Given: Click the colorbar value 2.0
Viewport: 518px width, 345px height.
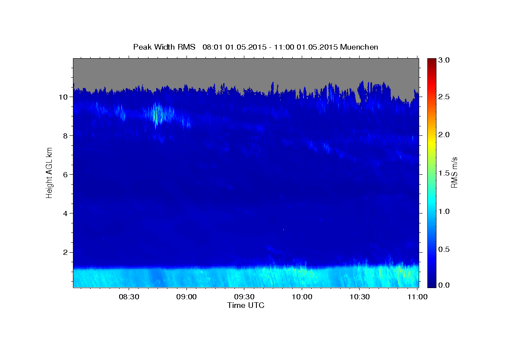Looking at the screenshot, I should (x=444, y=135).
